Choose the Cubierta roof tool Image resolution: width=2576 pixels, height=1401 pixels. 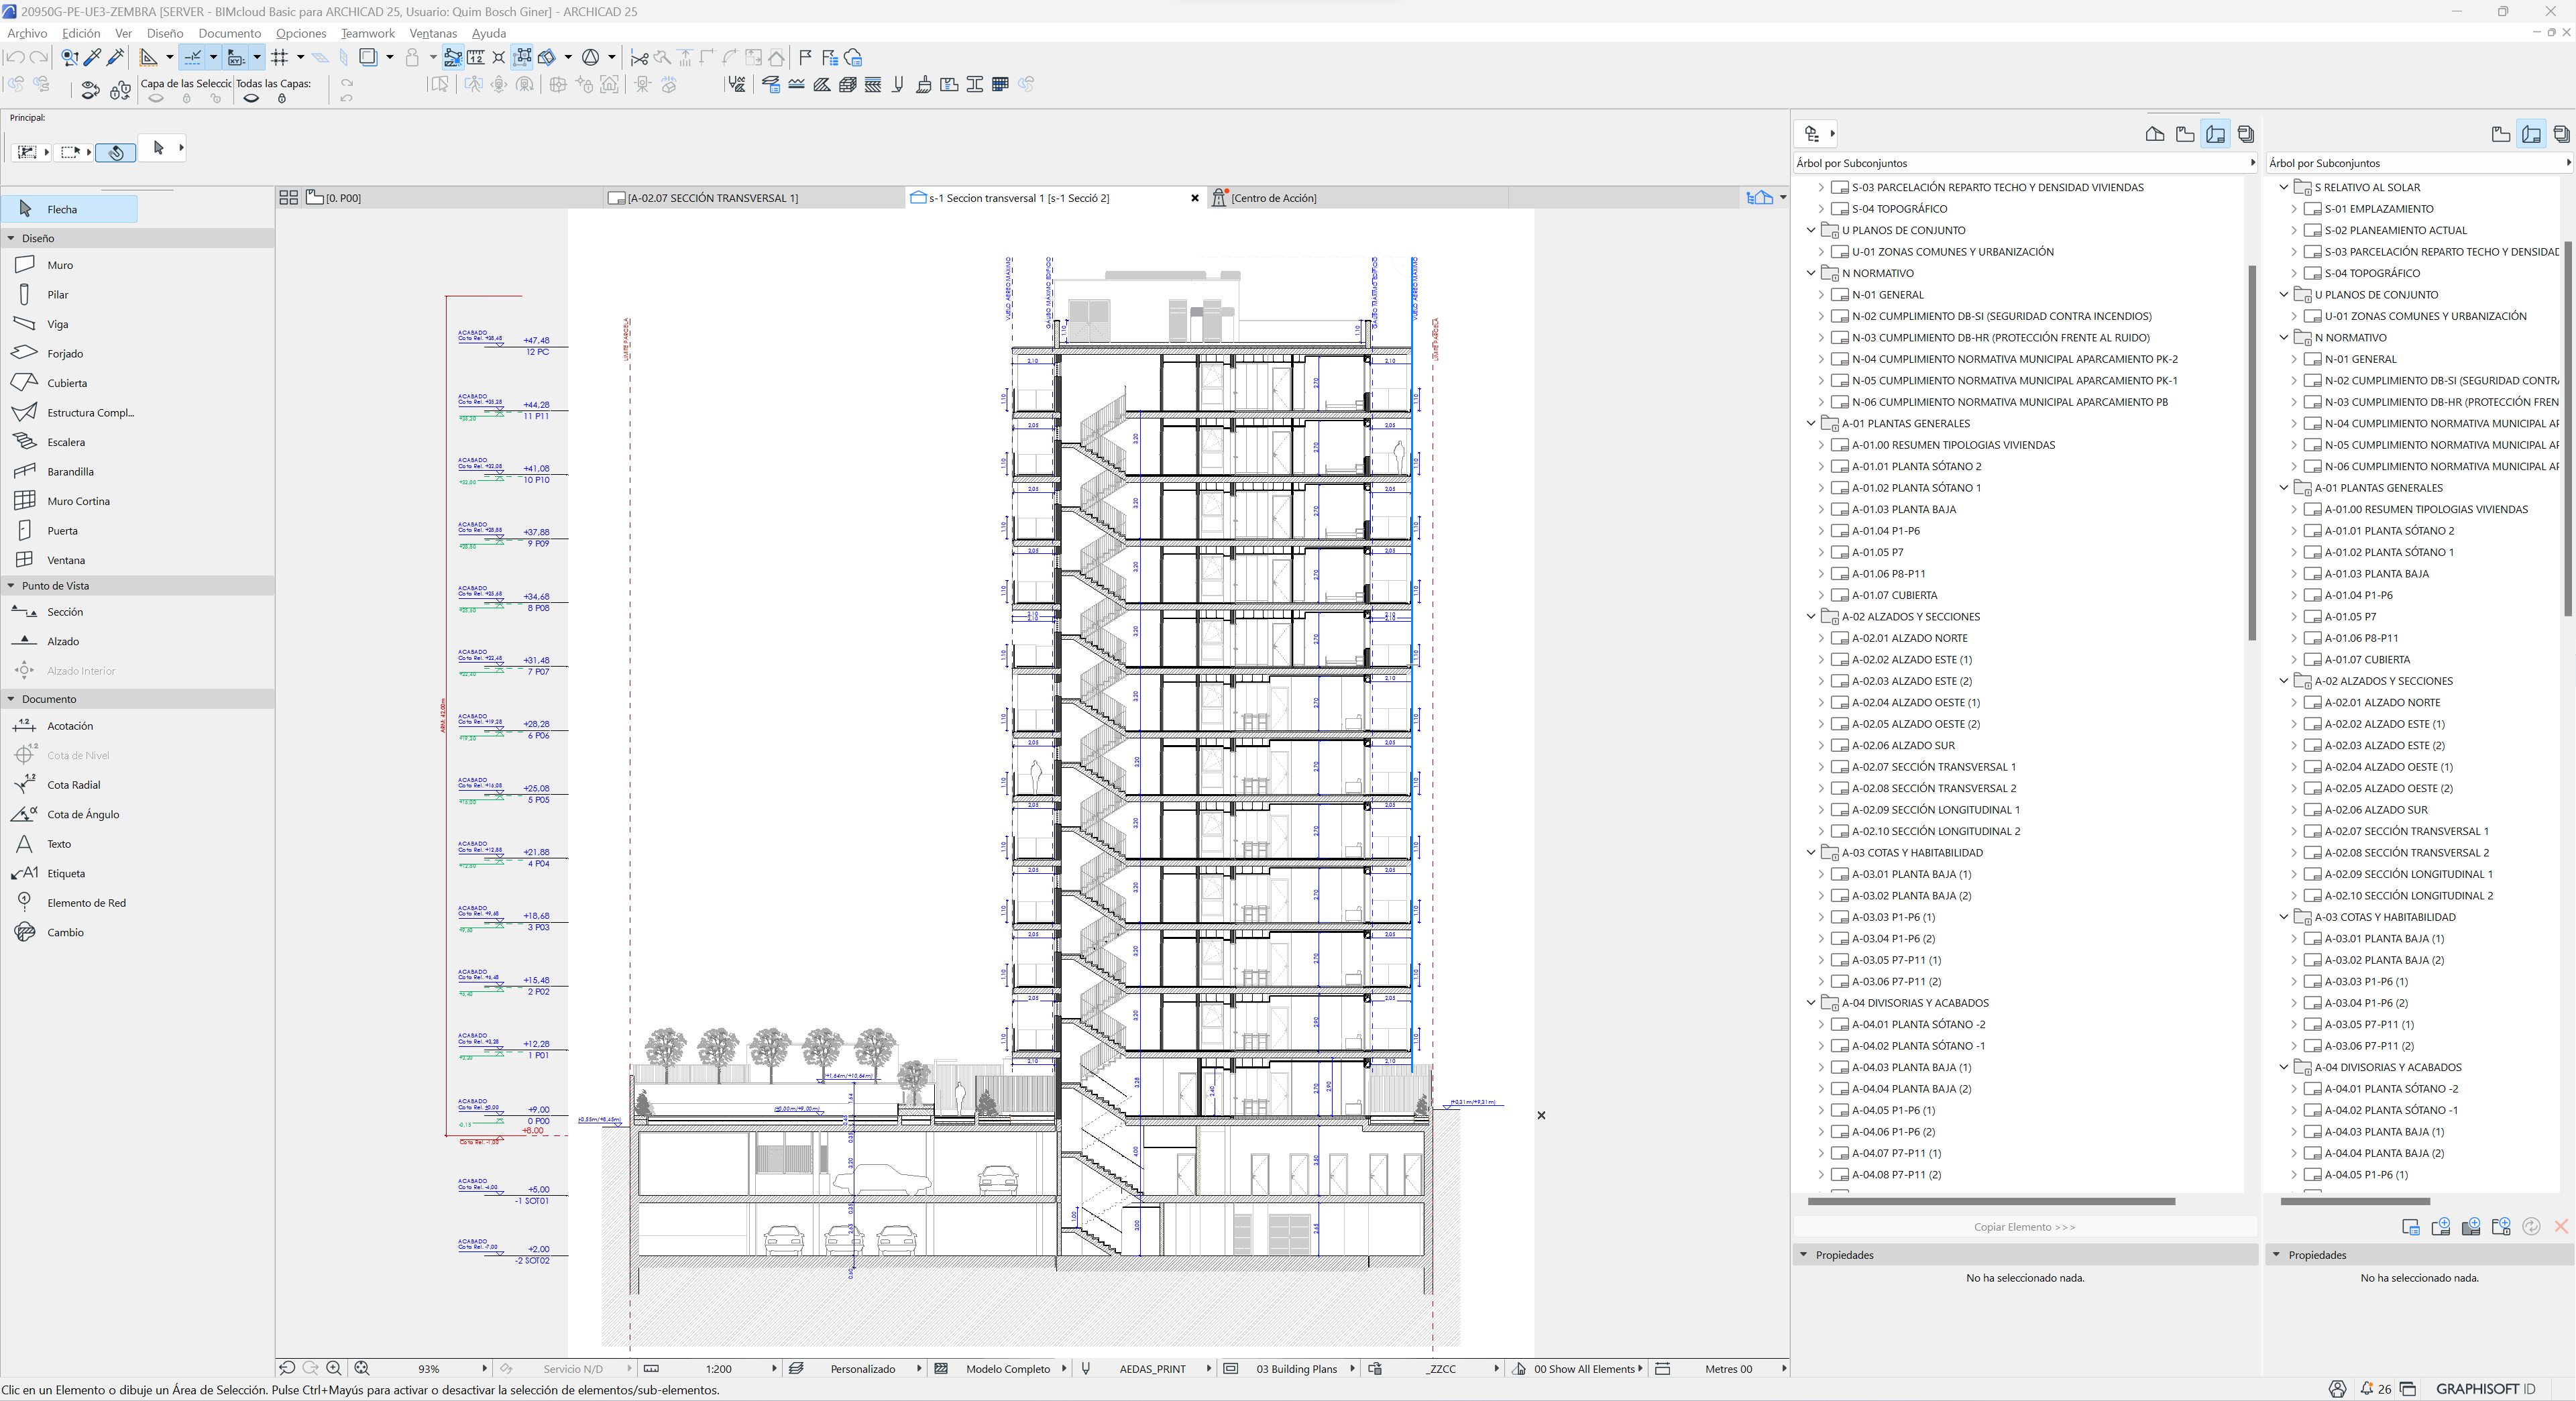[x=66, y=383]
